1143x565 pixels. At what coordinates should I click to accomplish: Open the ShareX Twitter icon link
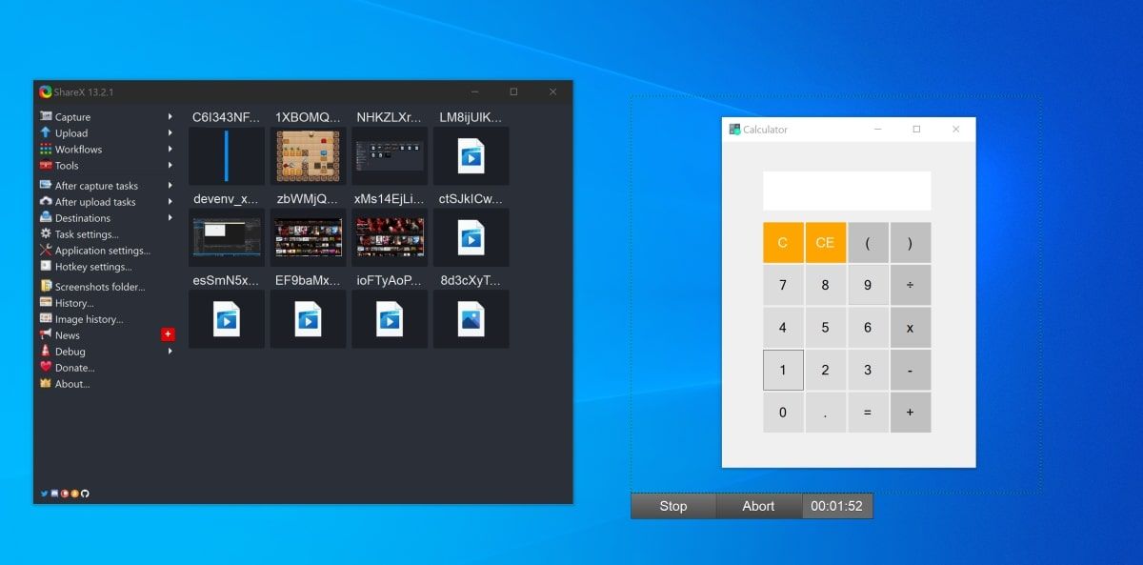pyautogui.click(x=44, y=494)
